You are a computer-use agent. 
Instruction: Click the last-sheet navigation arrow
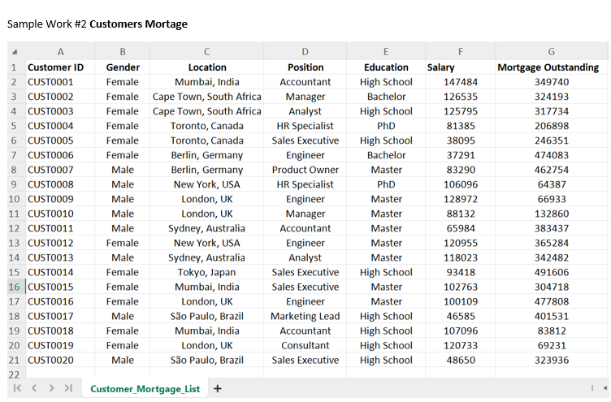coord(68,388)
